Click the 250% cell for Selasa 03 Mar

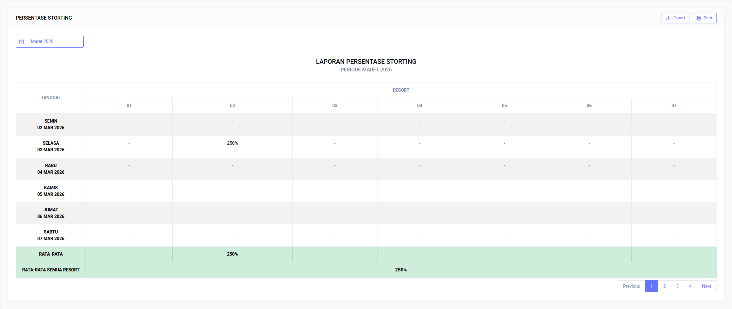(x=232, y=143)
